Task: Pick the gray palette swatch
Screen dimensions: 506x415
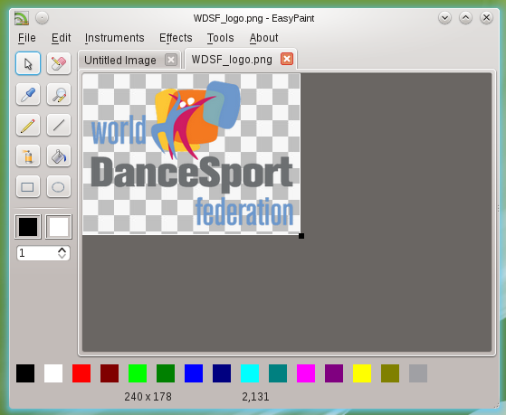Action: point(418,373)
